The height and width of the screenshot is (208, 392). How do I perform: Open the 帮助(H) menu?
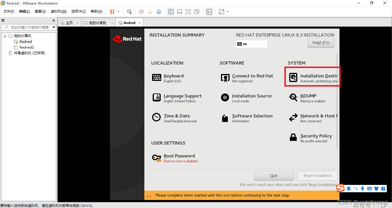click(96, 11)
